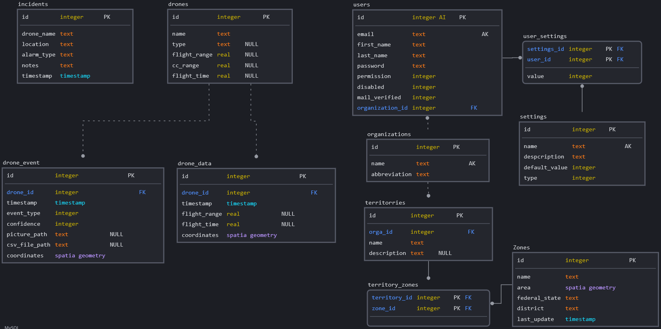Select AK marker in organizations name row
Screen dimensions: 661x329
(x=472, y=164)
